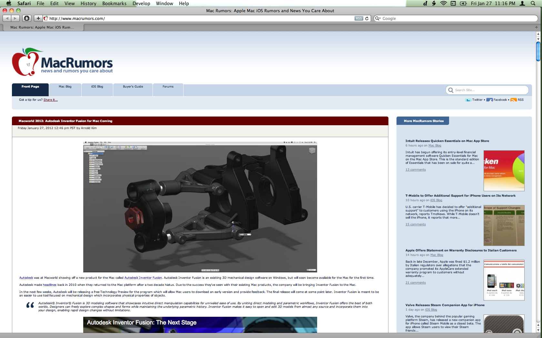542x338 pixels.
Task: Click the Safari back arrow button
Action: (x=7, y=18)
